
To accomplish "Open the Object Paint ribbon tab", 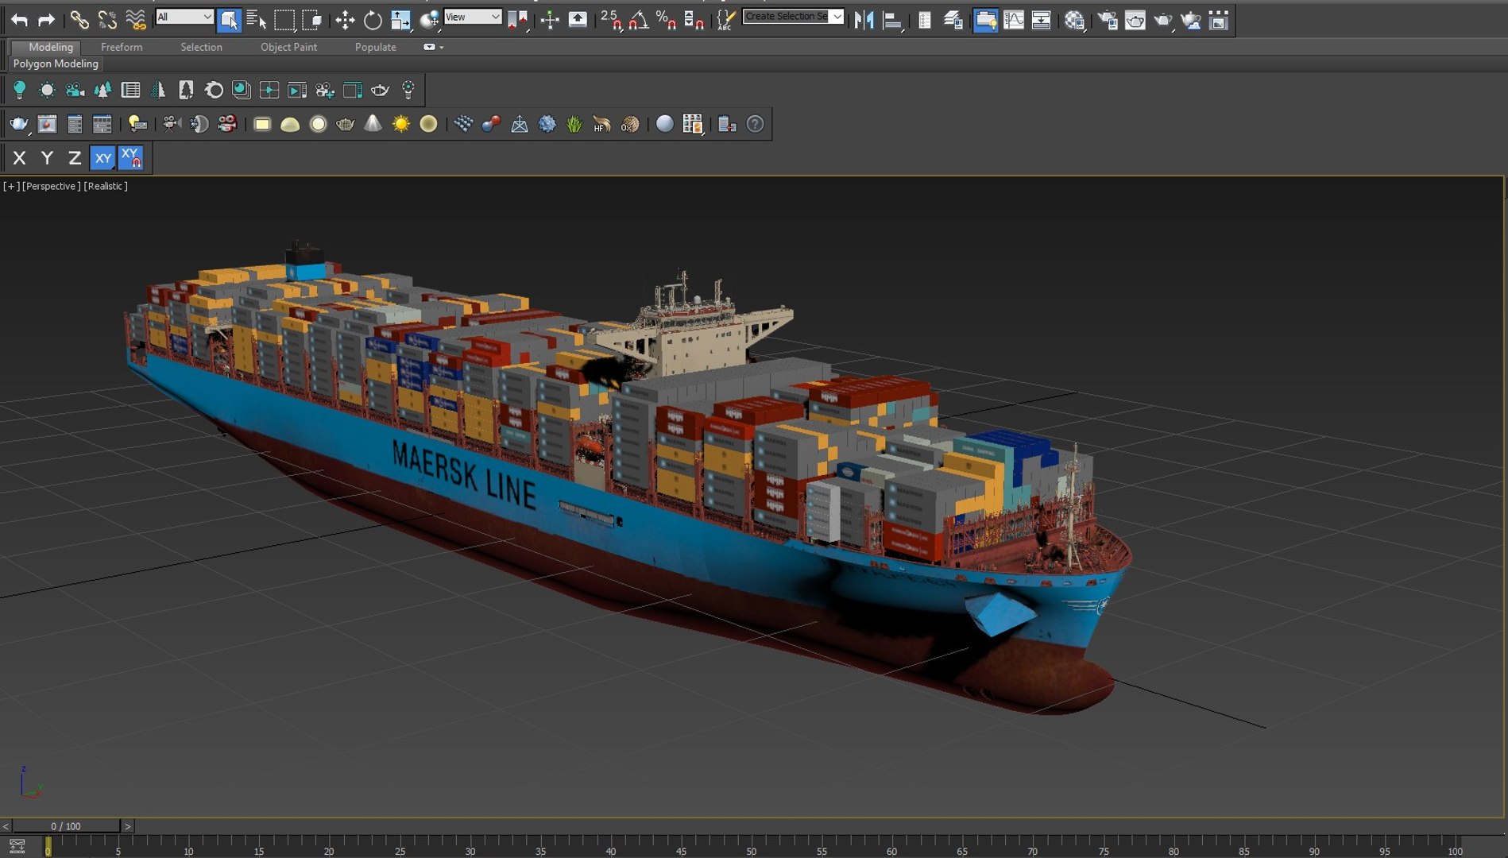I will 288,47.
